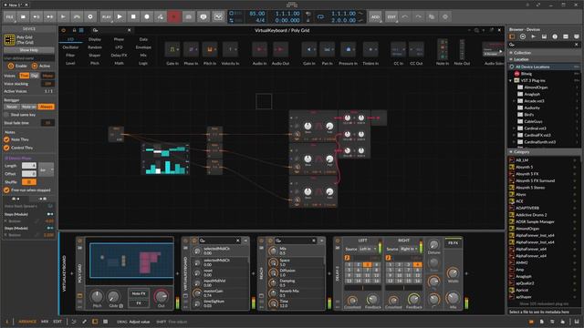Click the Pan In module icon

click(328, 49)
